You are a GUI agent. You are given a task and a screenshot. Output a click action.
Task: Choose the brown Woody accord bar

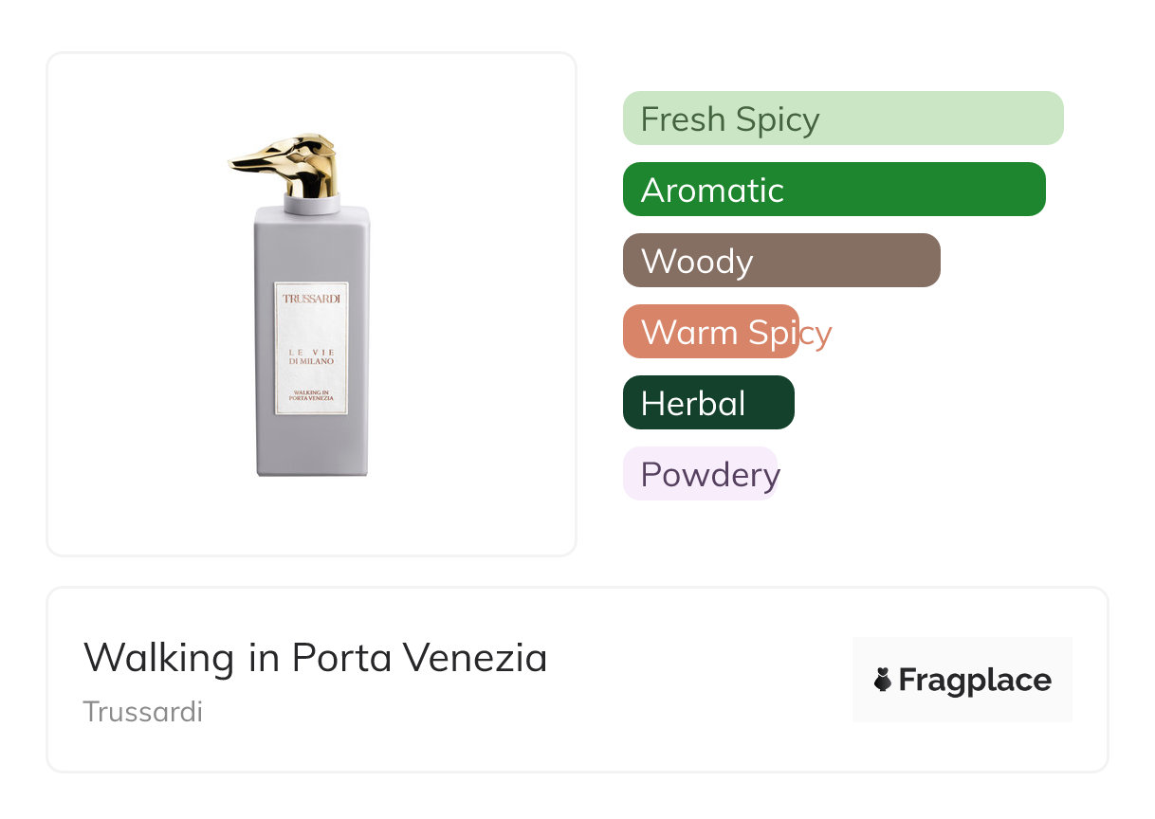tap(780, 261)
